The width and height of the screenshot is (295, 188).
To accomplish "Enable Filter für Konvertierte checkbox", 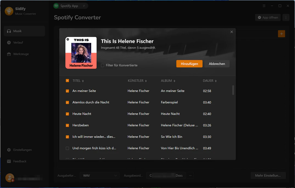I will point(103,65).
